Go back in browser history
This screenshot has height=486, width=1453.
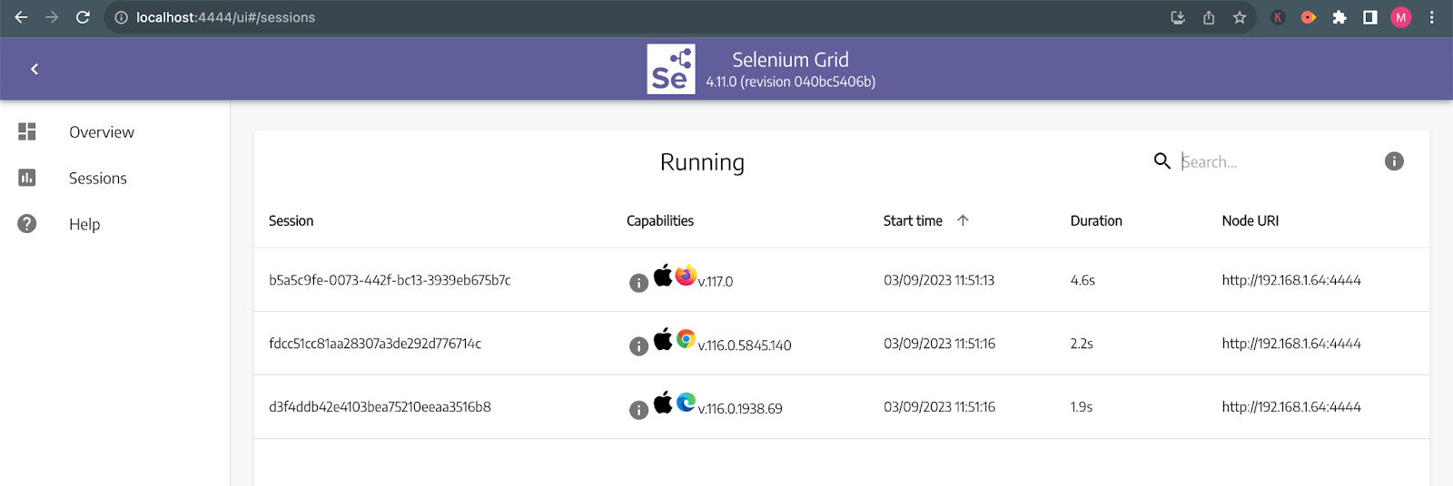click(21, 17)
